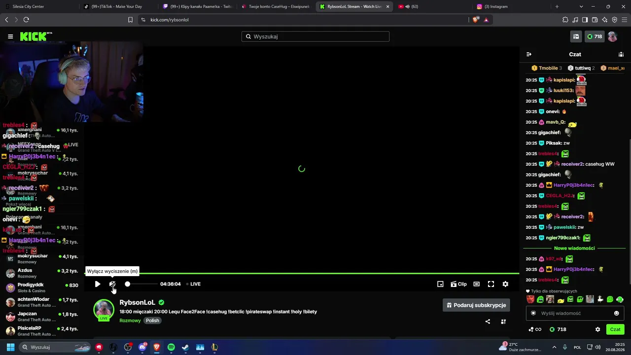Open the Windows Start menu
631x355 pixels.
[x=10, y=347]
